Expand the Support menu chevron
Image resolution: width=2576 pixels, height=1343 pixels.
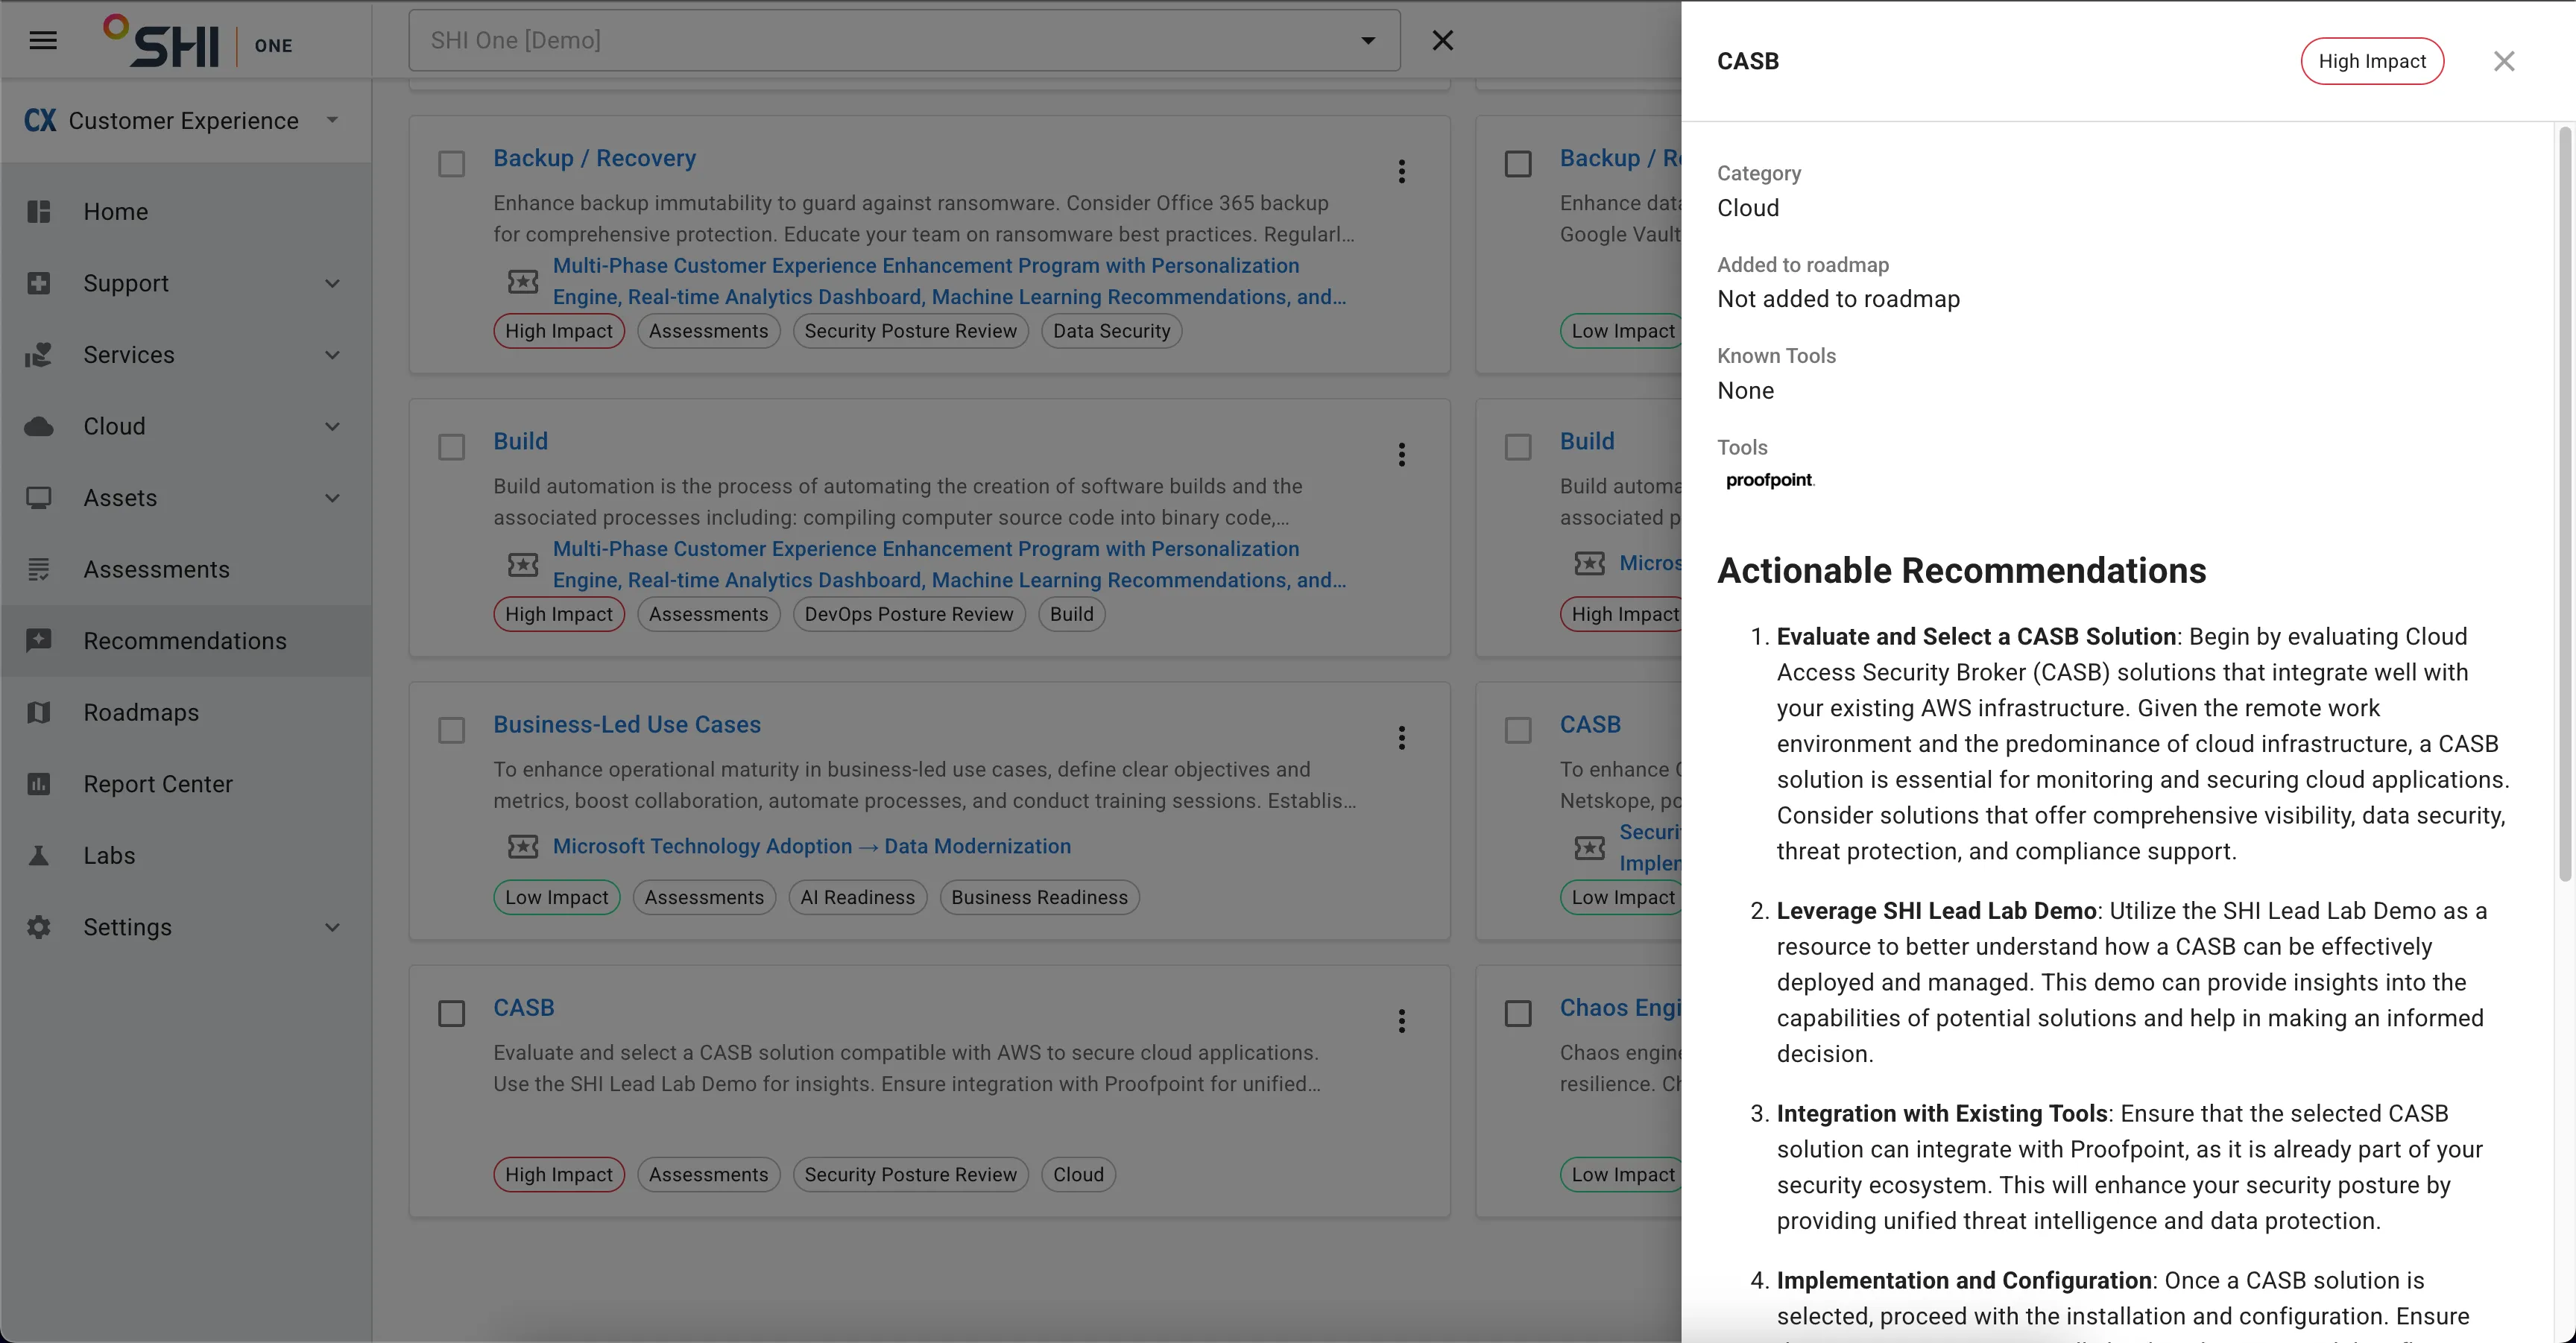pos(333,283)
